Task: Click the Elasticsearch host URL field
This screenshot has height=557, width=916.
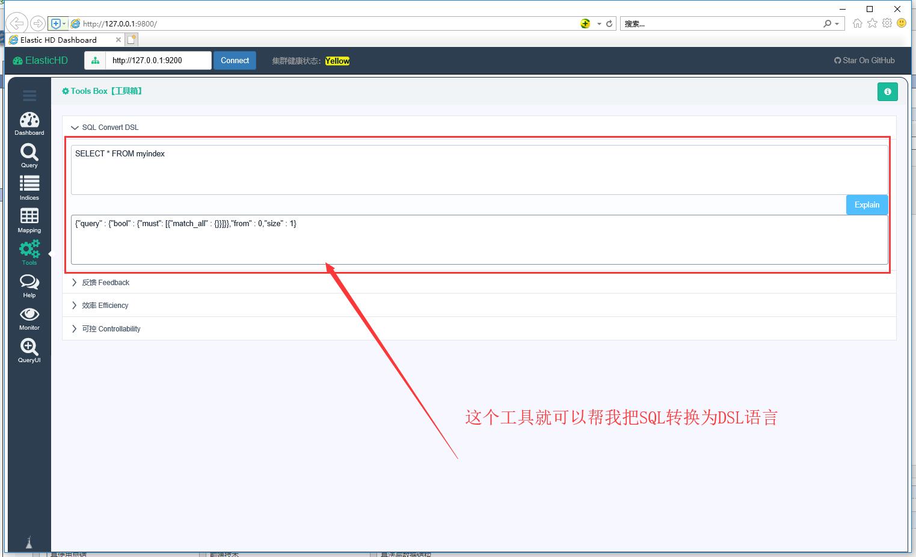Action: (x=158, y=61)
